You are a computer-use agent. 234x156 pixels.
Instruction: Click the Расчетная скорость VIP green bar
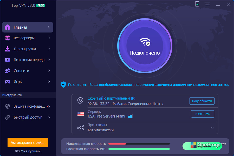[139, 149]
